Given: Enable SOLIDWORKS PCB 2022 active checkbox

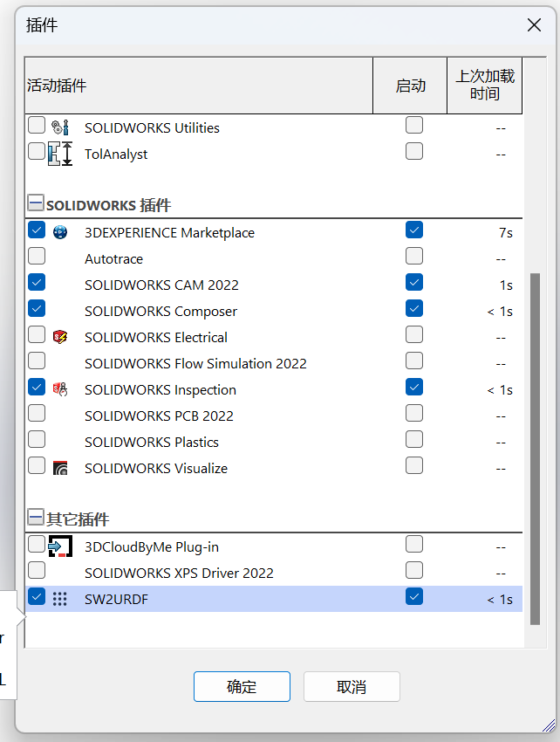Looking at the screenshot, I should pyautogui.click(x=37, y=413).
